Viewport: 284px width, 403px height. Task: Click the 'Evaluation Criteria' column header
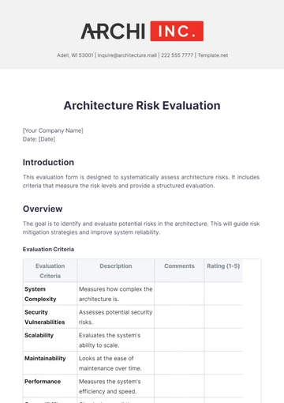[x=50, y=271]
